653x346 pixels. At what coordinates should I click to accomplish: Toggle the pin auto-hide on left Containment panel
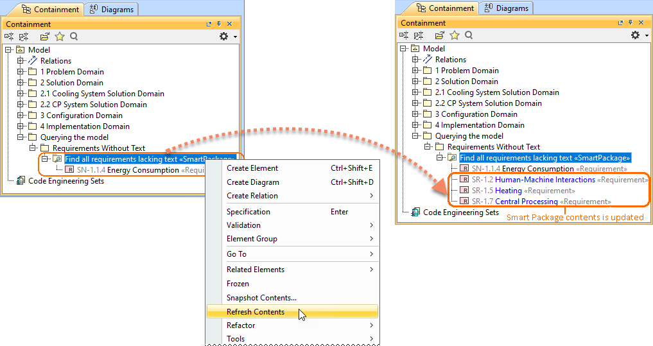tap(219, 24)
